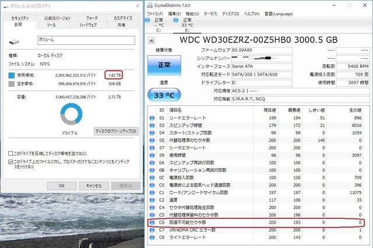Click the blue used-space color swatch

coord(12,75)
